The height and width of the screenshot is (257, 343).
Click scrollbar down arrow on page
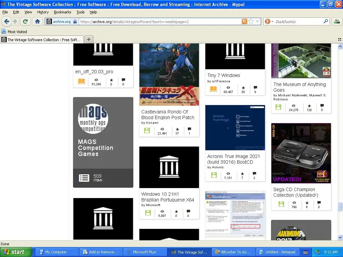tap(340, 237)
